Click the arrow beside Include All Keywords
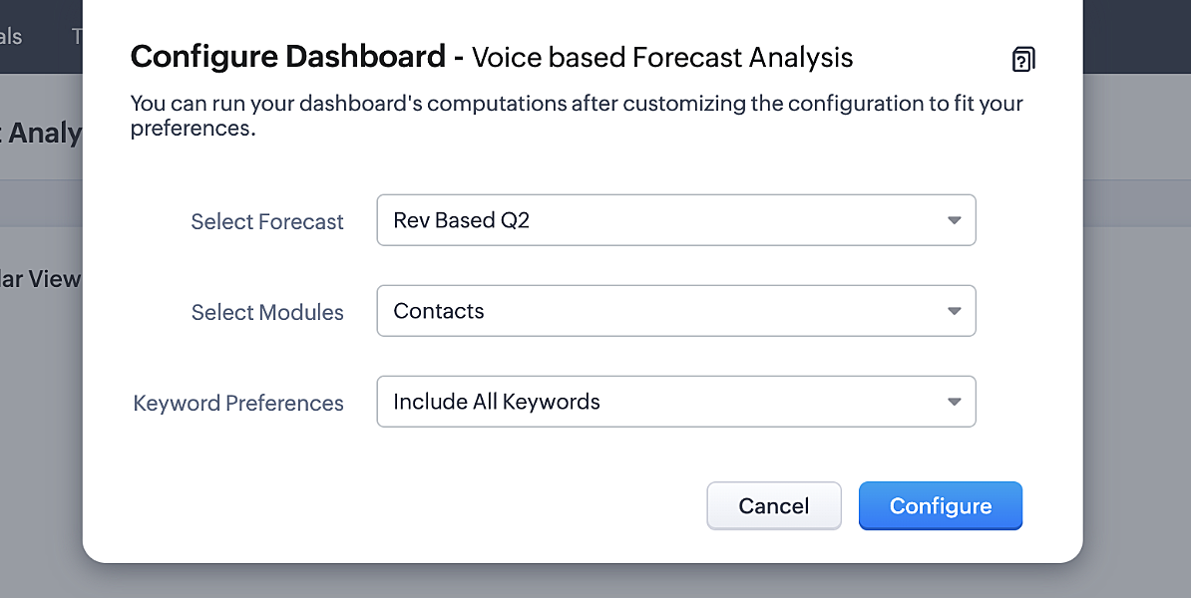Viewport: 1191px width, 598px height. [x=954, y=402]
